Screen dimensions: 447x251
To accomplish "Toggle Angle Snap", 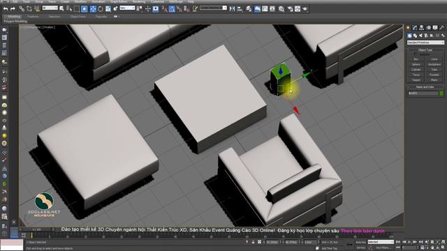I will pos(172,9).
